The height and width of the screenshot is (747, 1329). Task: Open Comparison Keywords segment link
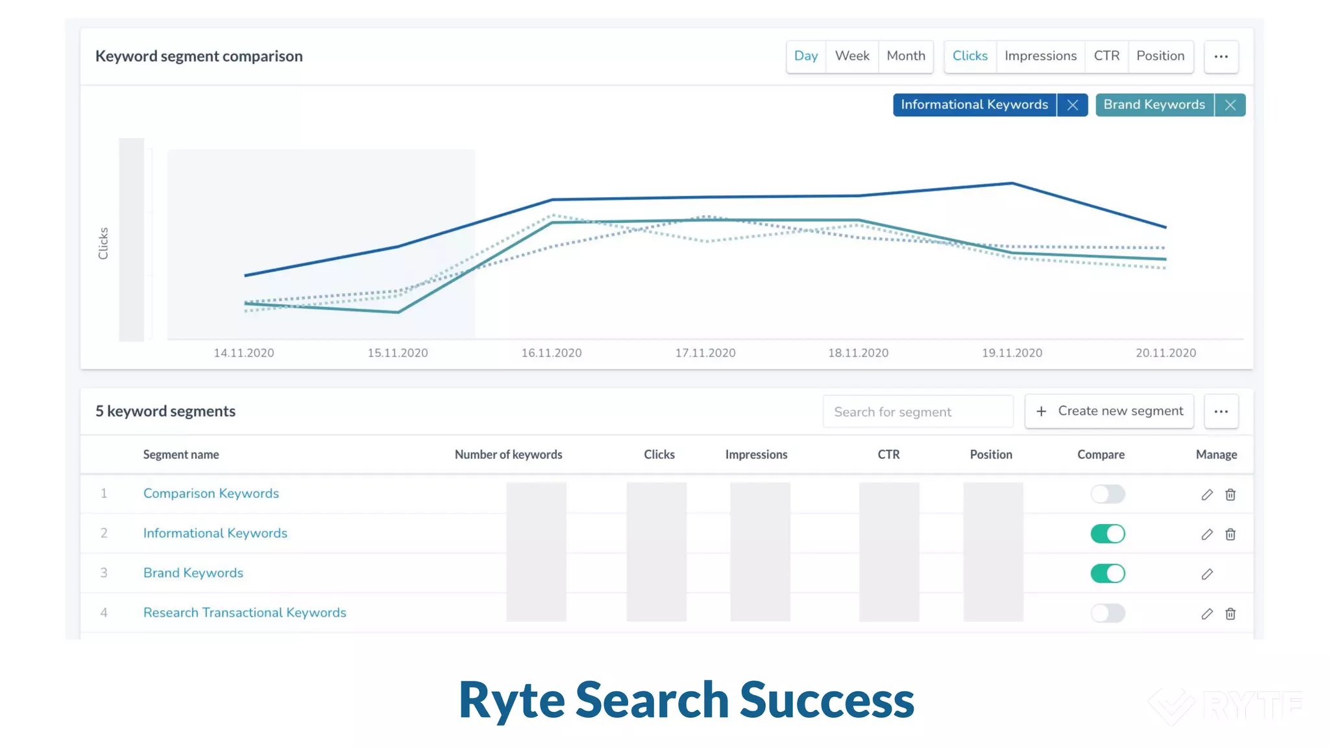[x=211, y=493]
